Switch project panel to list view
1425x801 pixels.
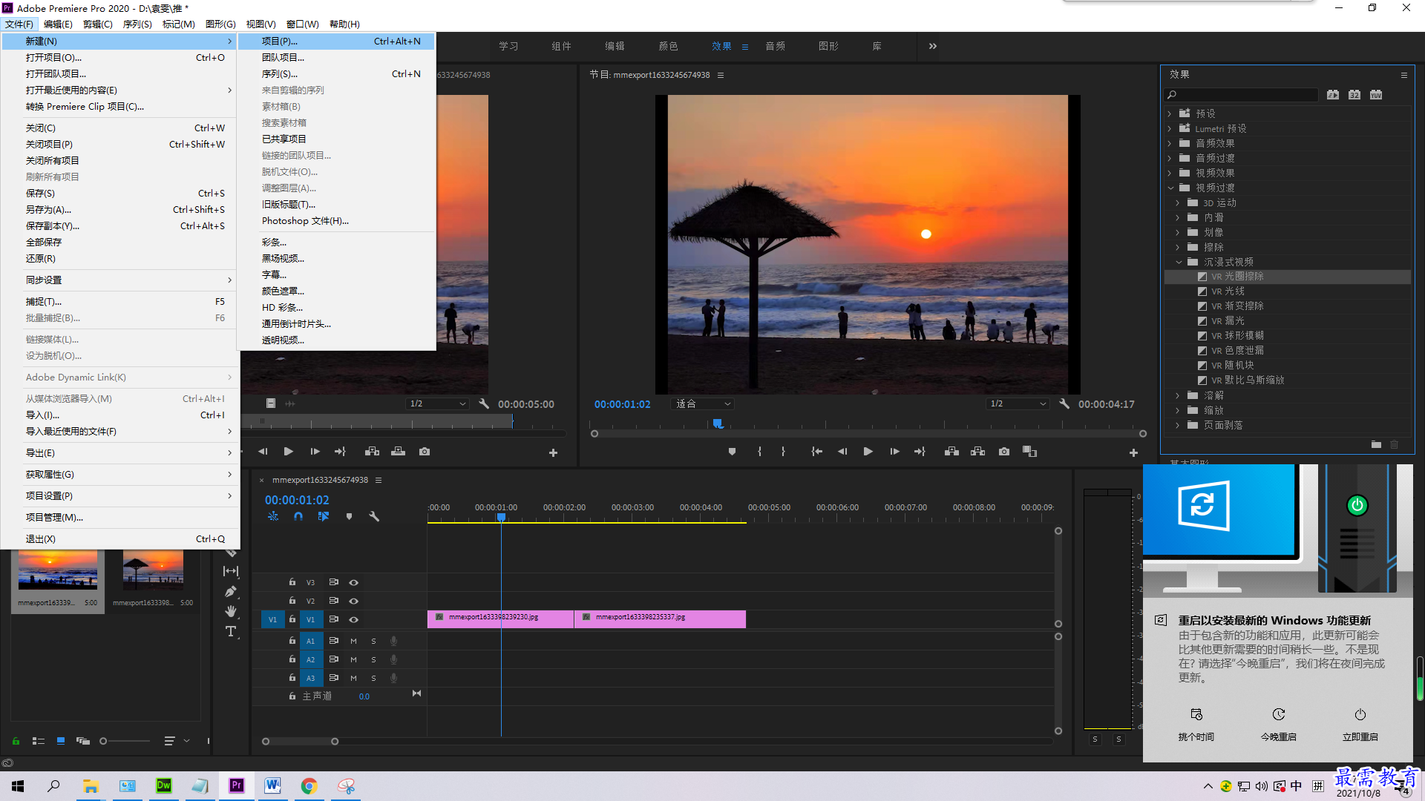[39, 741]
